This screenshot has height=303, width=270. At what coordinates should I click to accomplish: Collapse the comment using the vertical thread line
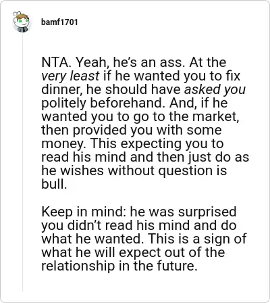click(x=22, y=162)
